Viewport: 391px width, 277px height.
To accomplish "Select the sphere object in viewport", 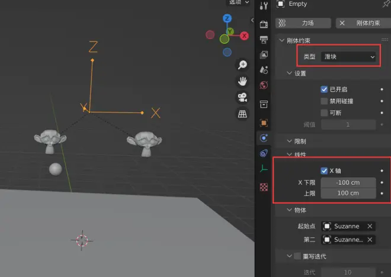I will tap(55, 169).
